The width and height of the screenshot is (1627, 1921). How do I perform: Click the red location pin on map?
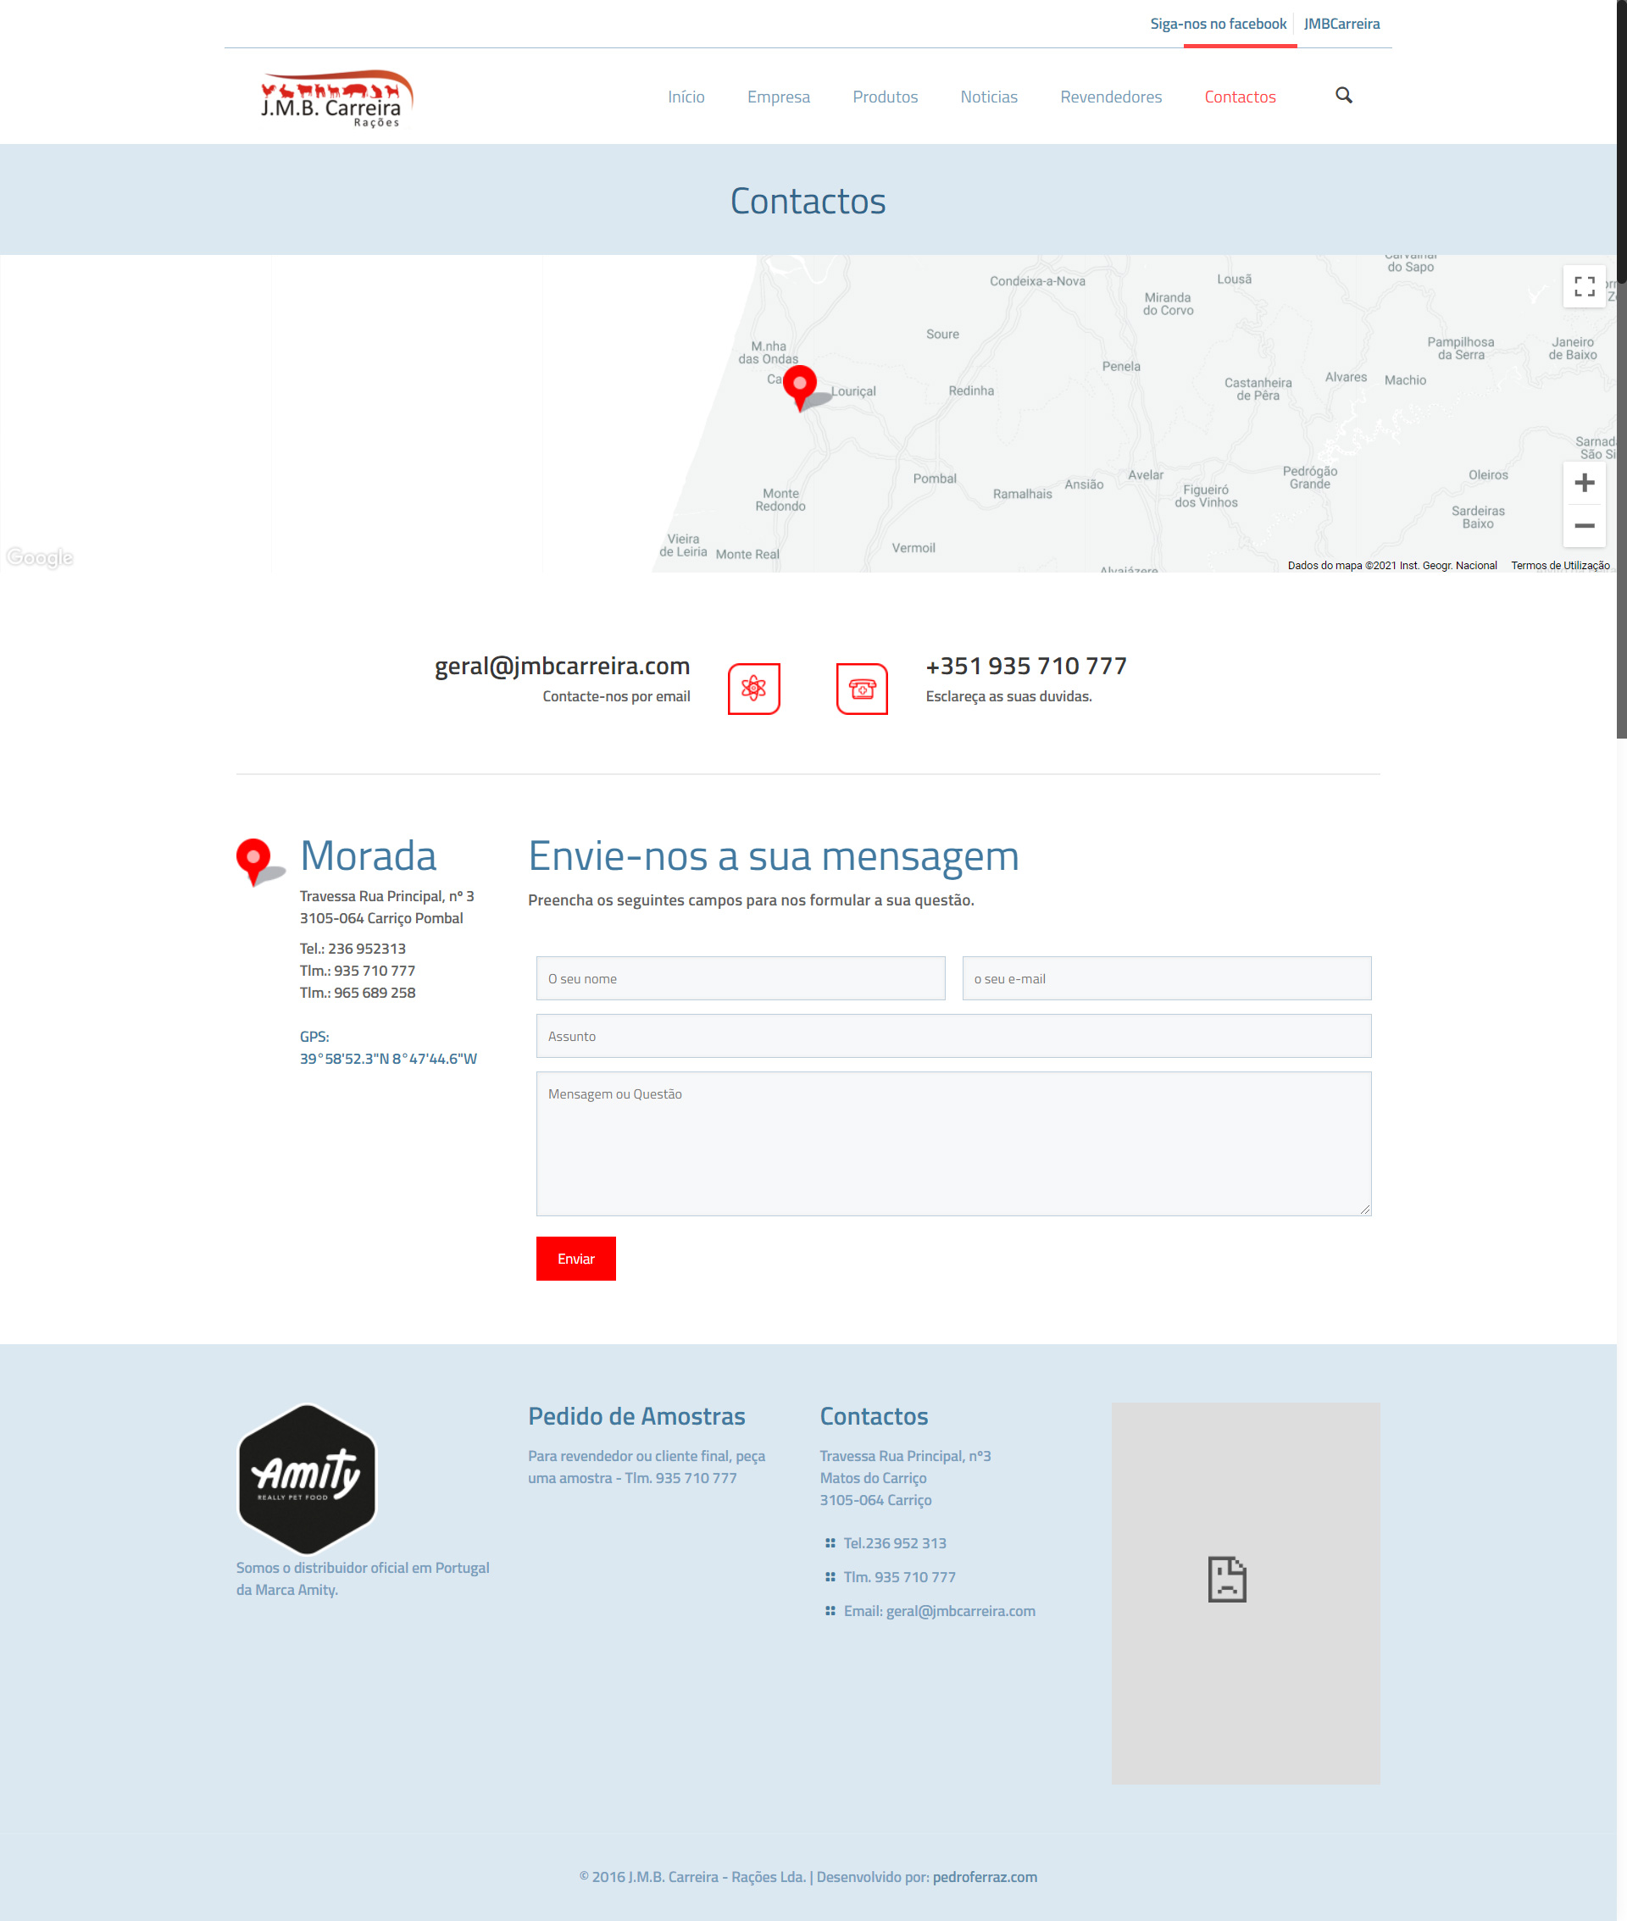(800, 385)
